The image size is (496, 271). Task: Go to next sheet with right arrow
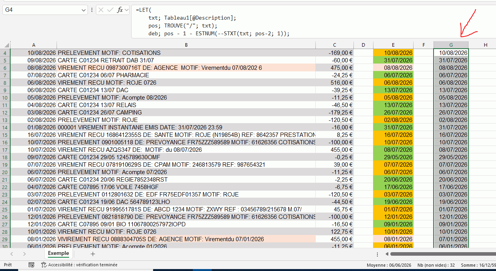pos(24,254)
